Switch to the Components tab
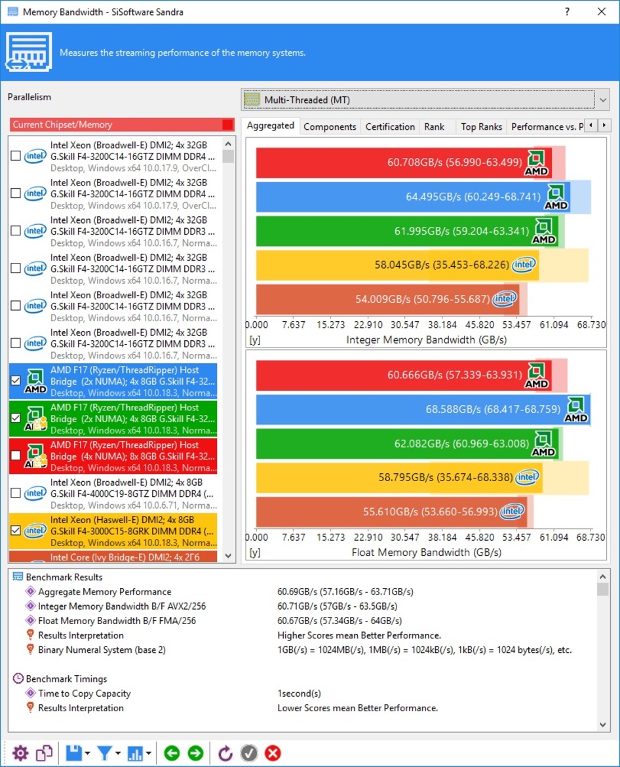The width and height of the screenshot is (620, 767). coord(330,127)
